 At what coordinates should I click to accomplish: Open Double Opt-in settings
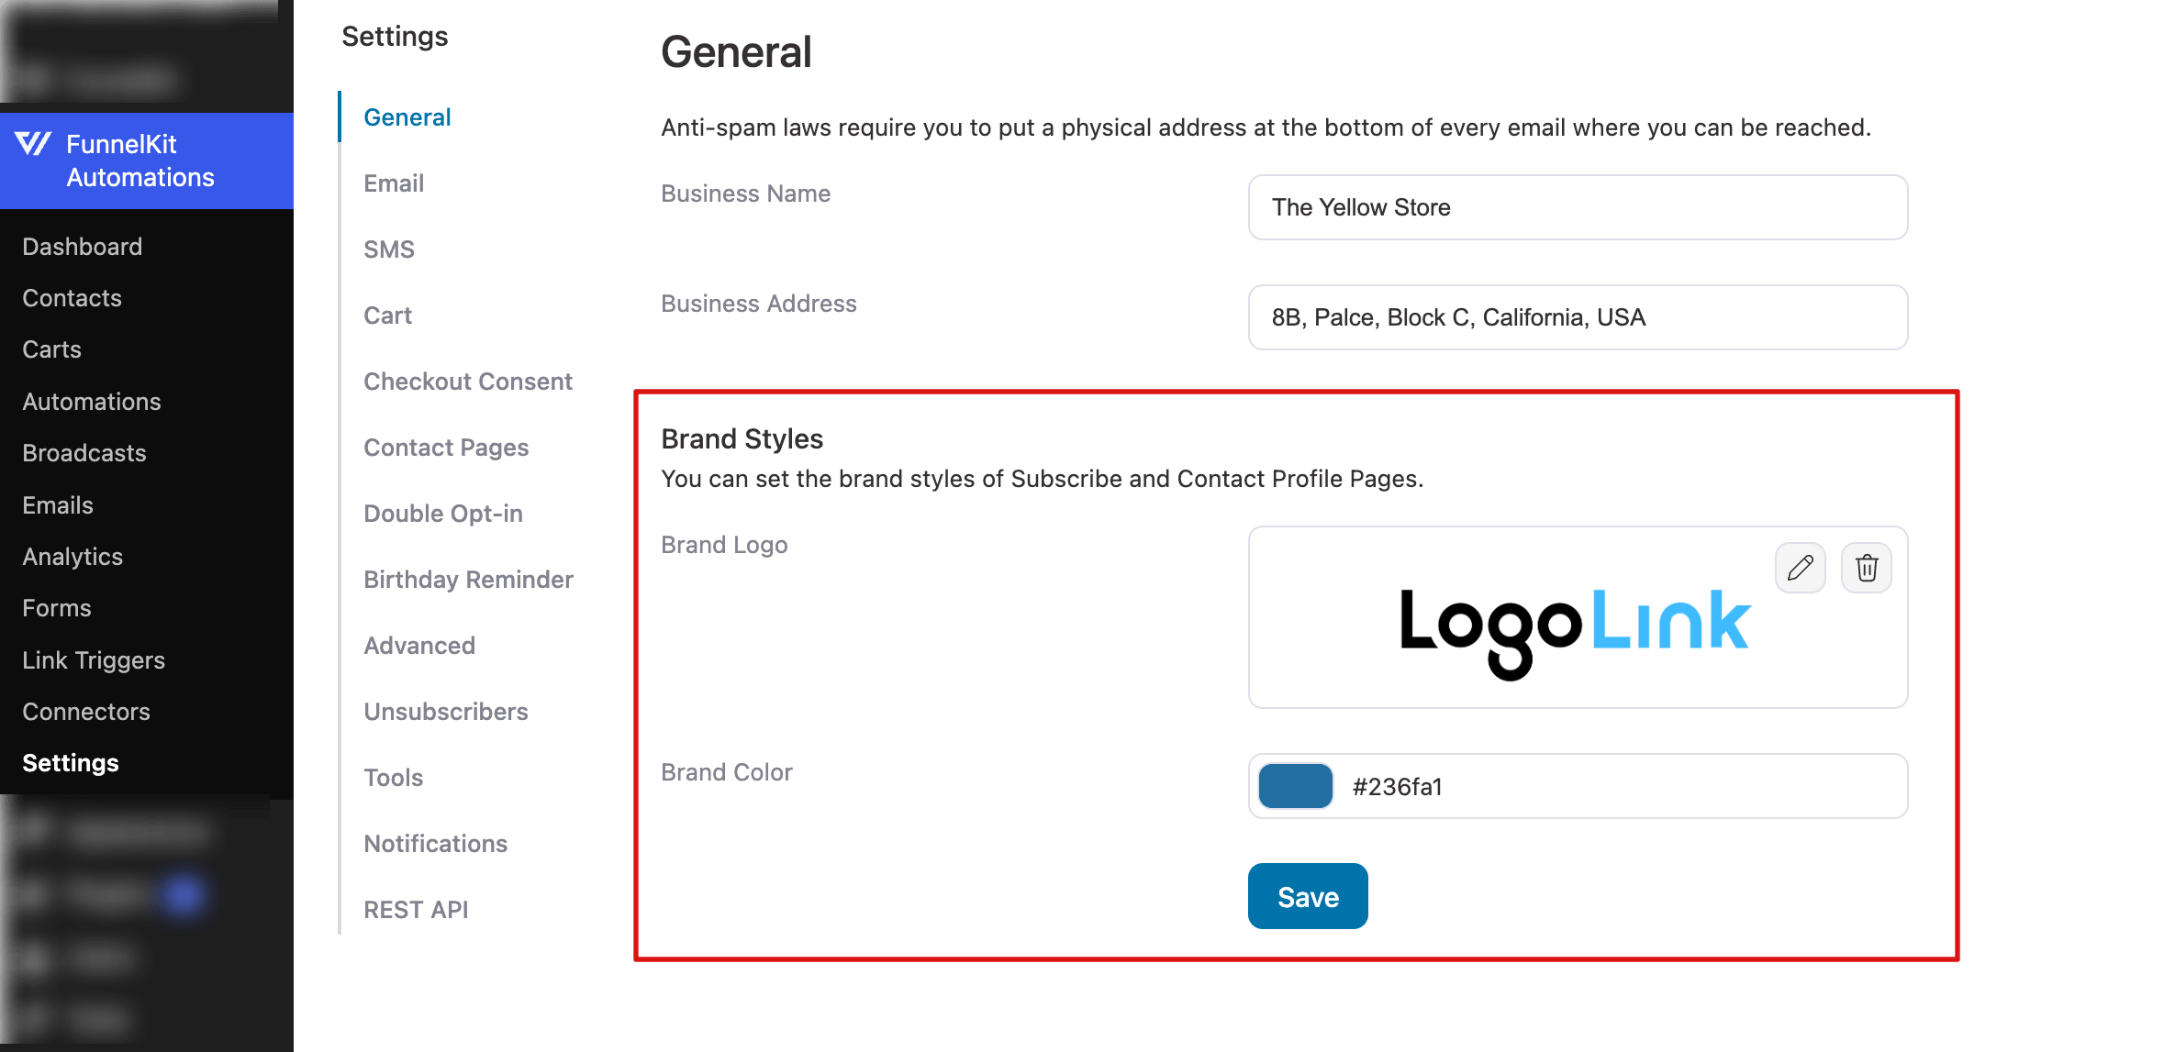(443, 513)
